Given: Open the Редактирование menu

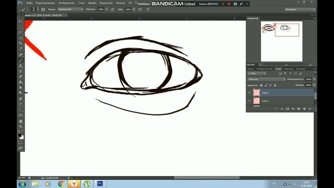Looking at the screenshot, I should pos(45,3).
